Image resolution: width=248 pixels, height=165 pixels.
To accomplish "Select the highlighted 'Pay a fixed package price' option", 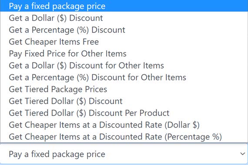I will (124, 6).
